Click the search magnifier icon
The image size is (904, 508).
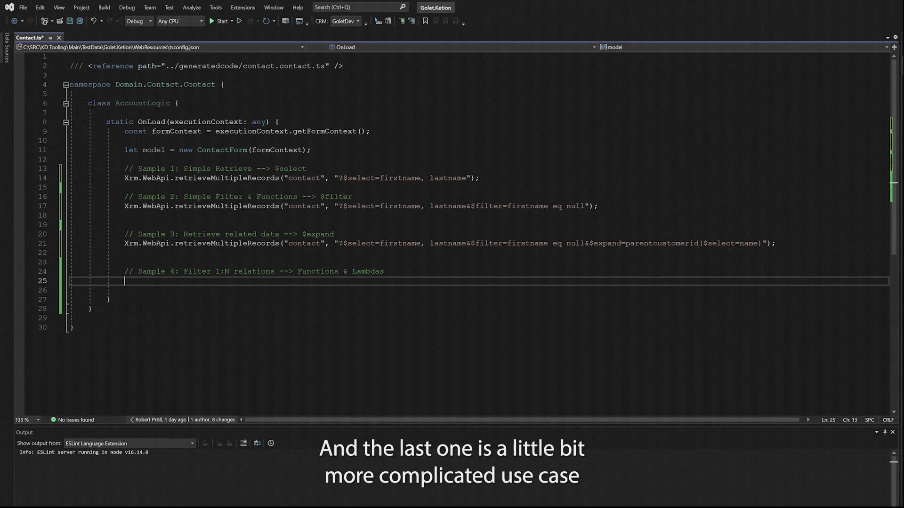point(403,7)
